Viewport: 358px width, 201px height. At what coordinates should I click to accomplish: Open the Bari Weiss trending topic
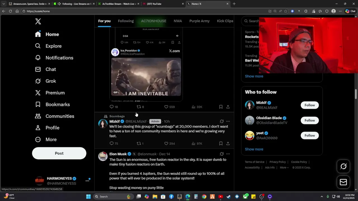tap(252, 60)
